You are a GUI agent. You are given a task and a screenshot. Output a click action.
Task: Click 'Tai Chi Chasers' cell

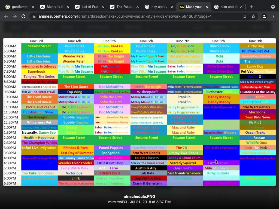point(148,158)
